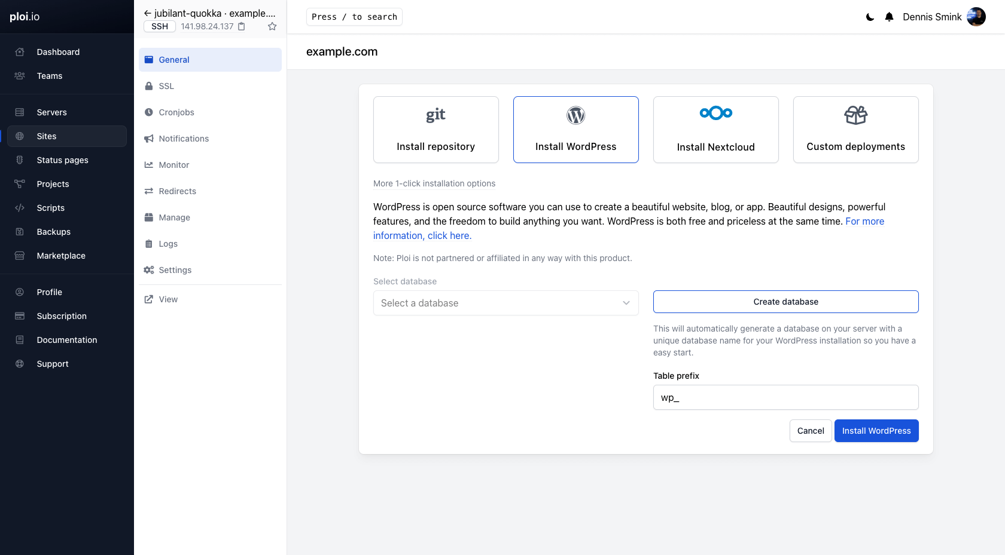Select the Servers icon in sidebar
Image resolution: width=1005 pixels, height=555 pixels.
click(x=20, y=112)
